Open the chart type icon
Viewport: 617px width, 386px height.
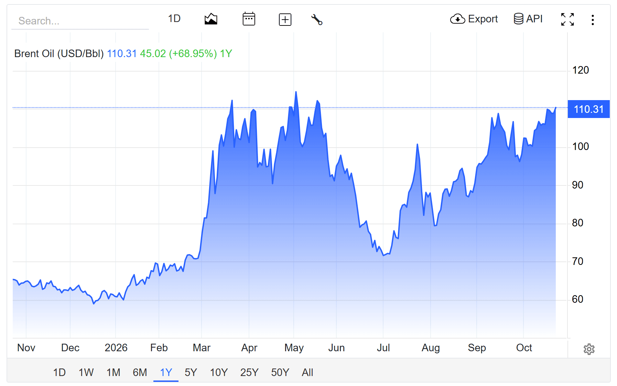point(211,19)
